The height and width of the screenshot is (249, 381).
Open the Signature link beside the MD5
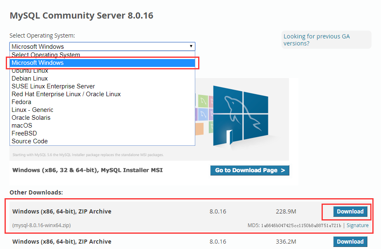357,225
